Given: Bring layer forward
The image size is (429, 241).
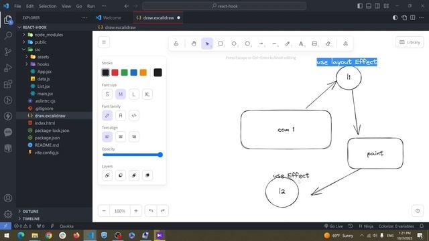Looking at the screenshot, I should pyautogui.click(x=134, y=175).
